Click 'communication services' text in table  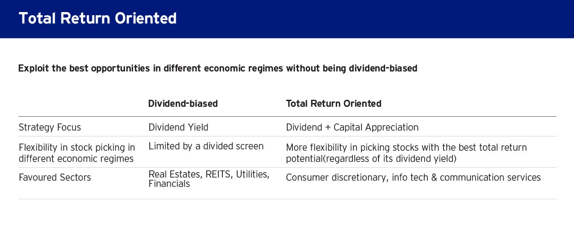(490, 178)
